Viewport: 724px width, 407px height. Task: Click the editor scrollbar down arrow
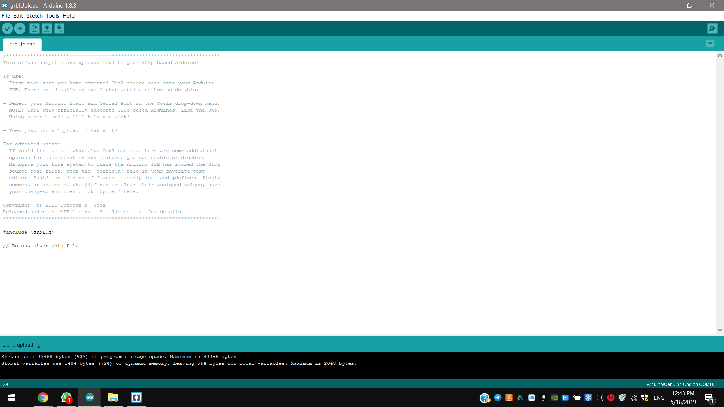[720, 330]
